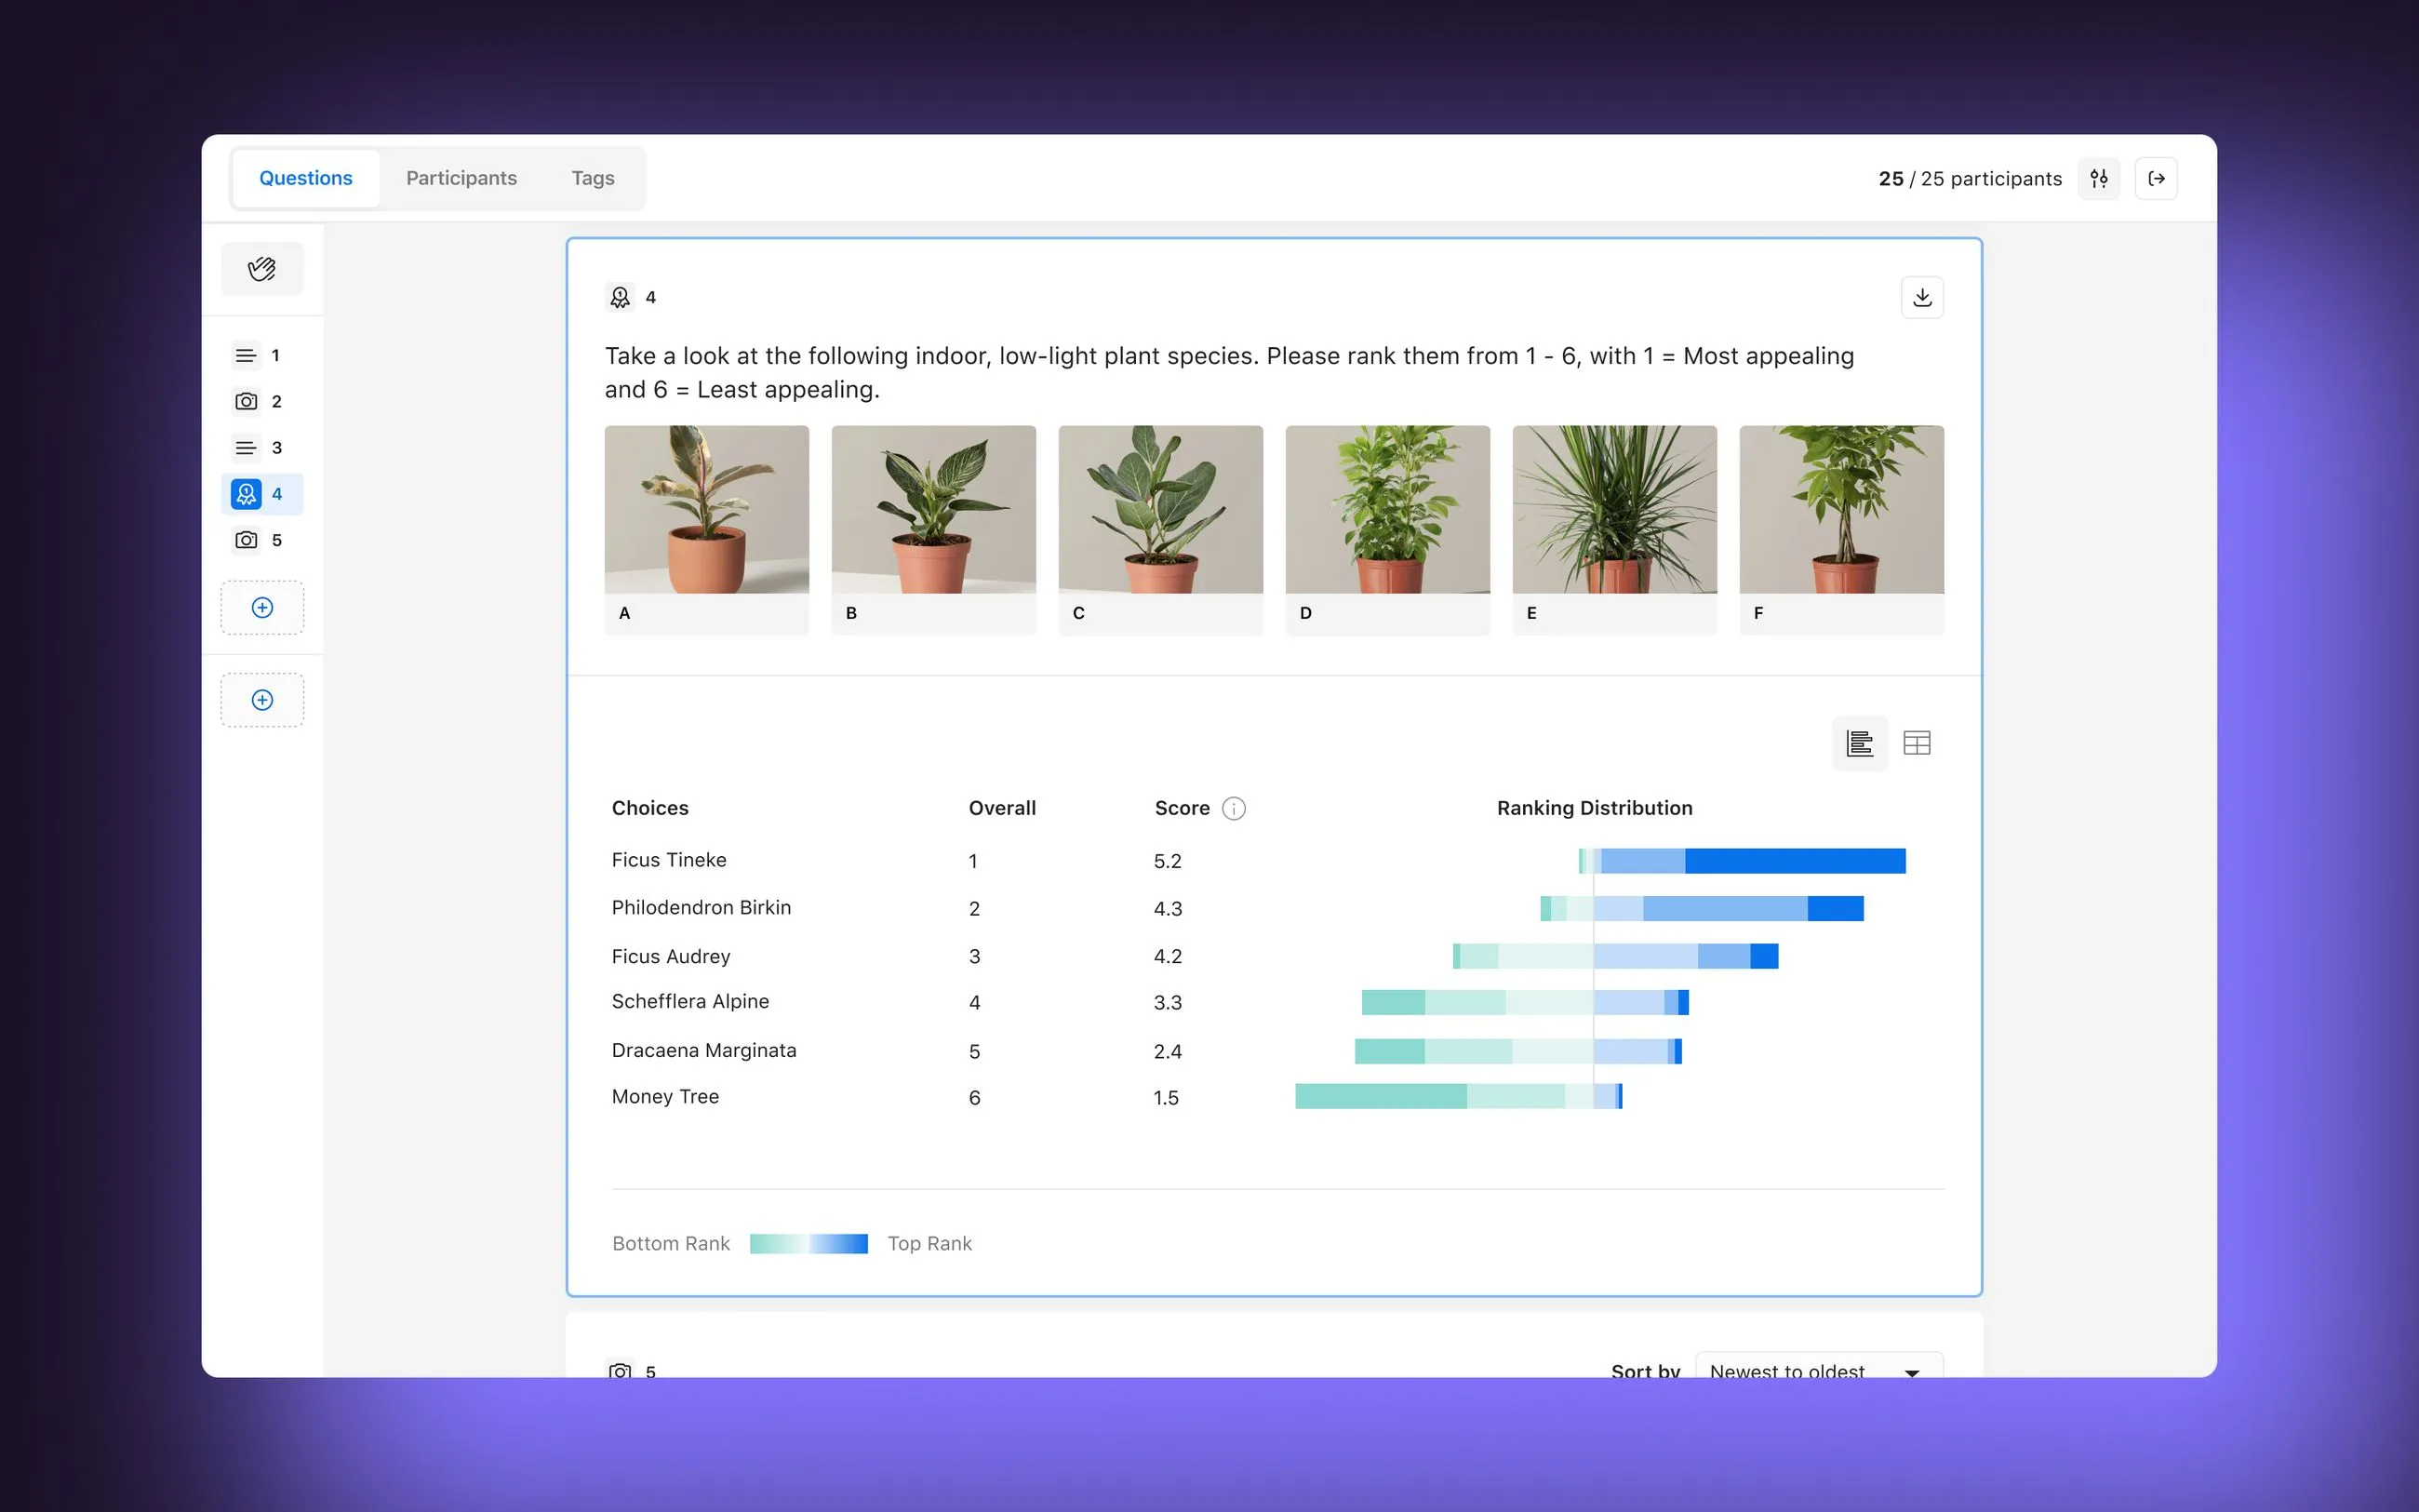
Task: Add a question with upper plus button
Action: [x=261, y=607]
